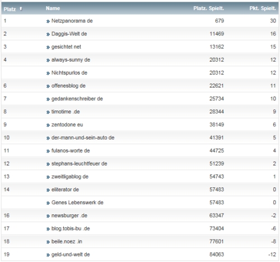Click the arrow icon before newsburger .de
Screen dimensions: 280x262
[48, 216]
